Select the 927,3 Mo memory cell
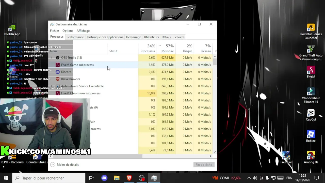The image size is (325, 183). coord(166,58)
